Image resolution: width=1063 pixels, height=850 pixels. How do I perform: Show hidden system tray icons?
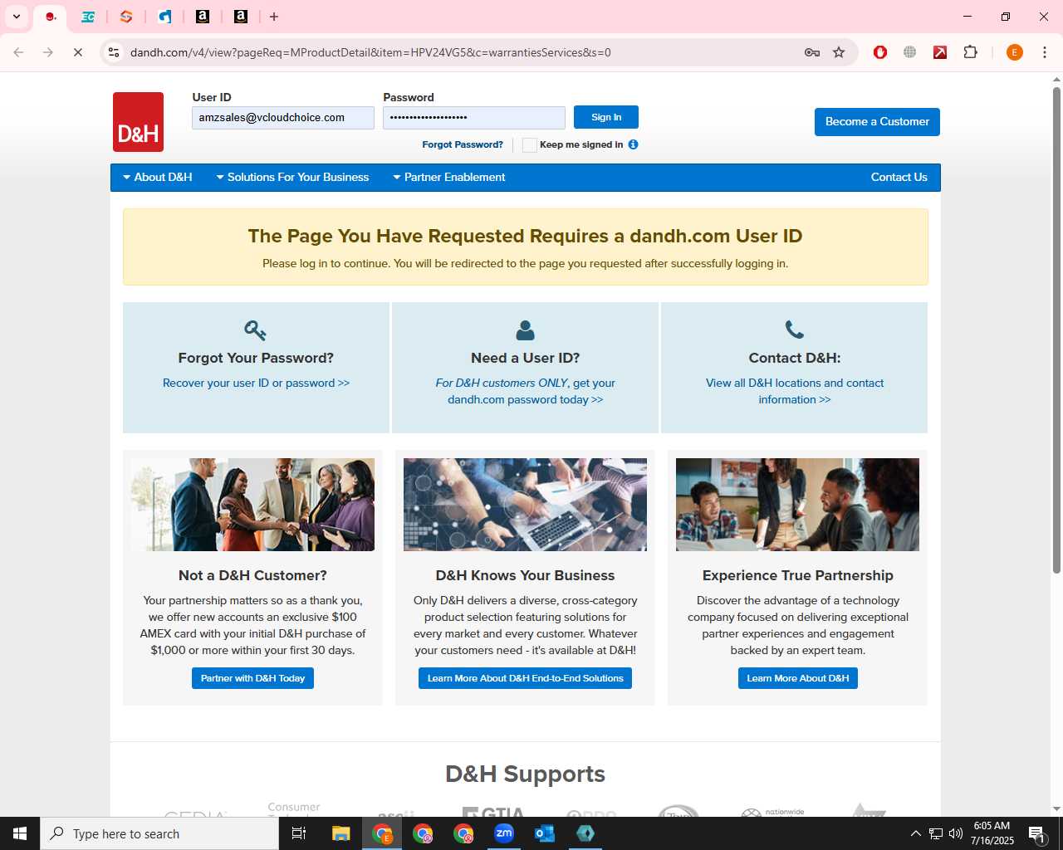(x=915, y=833)
